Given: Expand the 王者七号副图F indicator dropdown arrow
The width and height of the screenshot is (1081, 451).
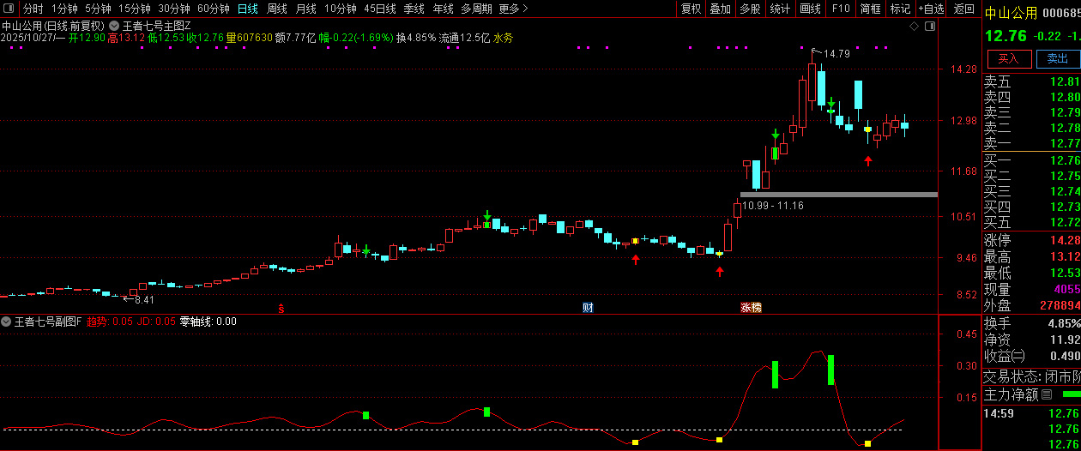Looking at the screenshot, I should click(6, 322).
